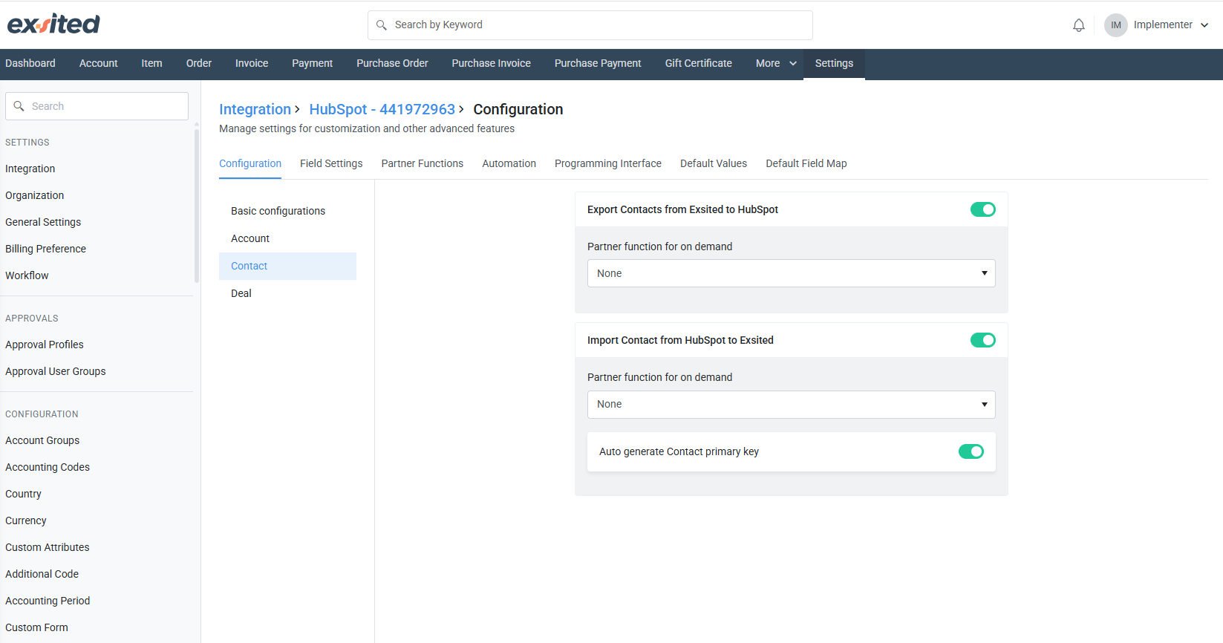The image size is (1223, 643).
Task: Open Account Groups configuration
Action: pos(42,440)
